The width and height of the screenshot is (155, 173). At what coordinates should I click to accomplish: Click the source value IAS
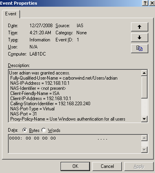[x=80, y=26]
